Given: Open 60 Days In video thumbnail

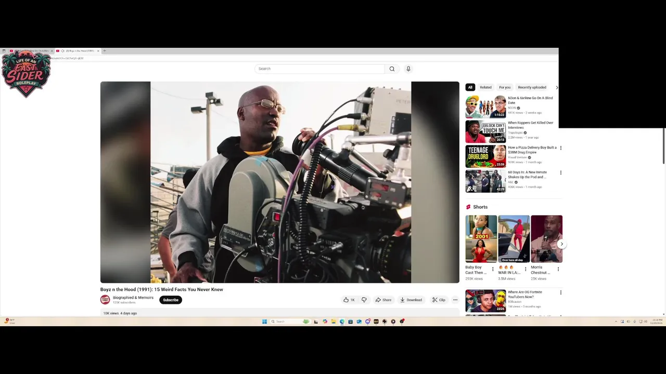Looking at the screenshot, I should (x=485, y=181).
